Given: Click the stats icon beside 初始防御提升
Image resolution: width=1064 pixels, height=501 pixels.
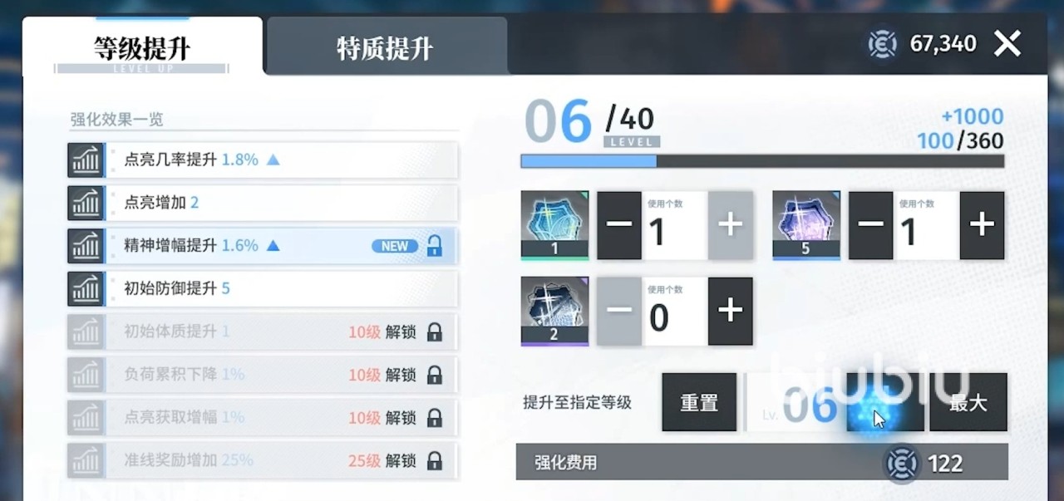Looking at the screenshot, I should pyautogui.click(x=86, y=288).
